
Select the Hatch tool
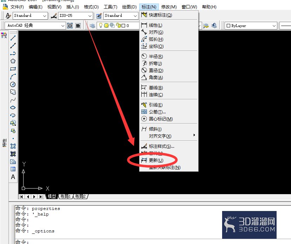pyautogui.click(x=13, y=146)
